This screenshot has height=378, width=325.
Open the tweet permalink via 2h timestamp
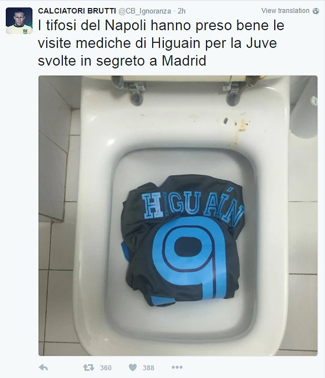(182, 11)
